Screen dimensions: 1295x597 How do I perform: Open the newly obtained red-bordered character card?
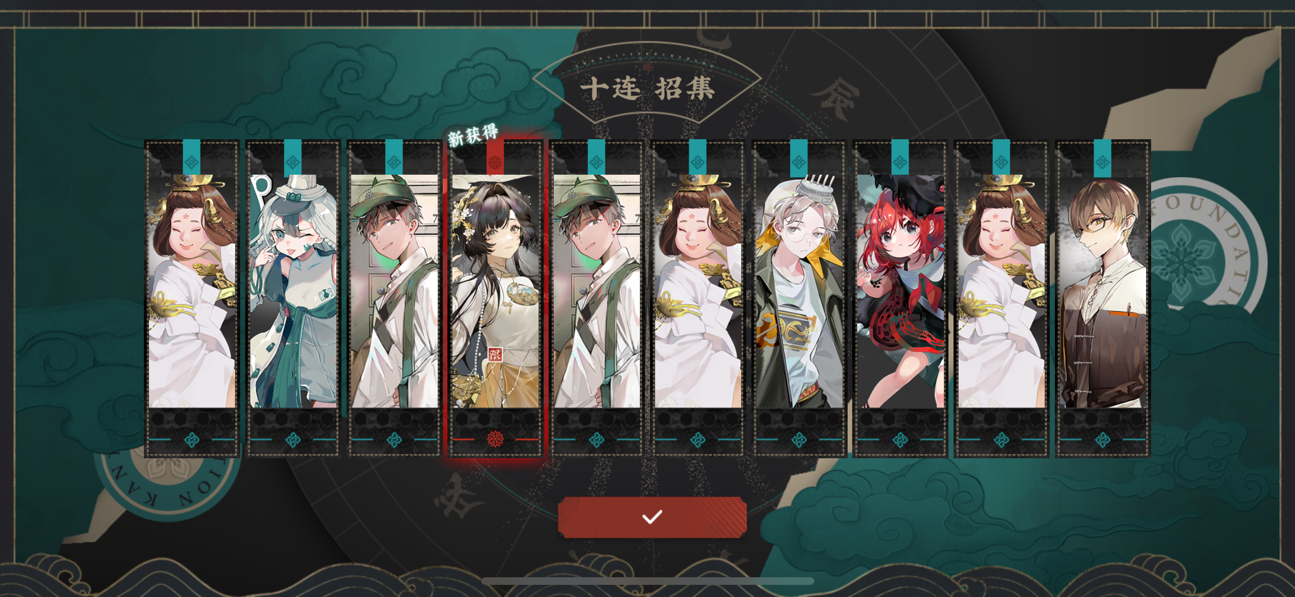pos(495,298)
